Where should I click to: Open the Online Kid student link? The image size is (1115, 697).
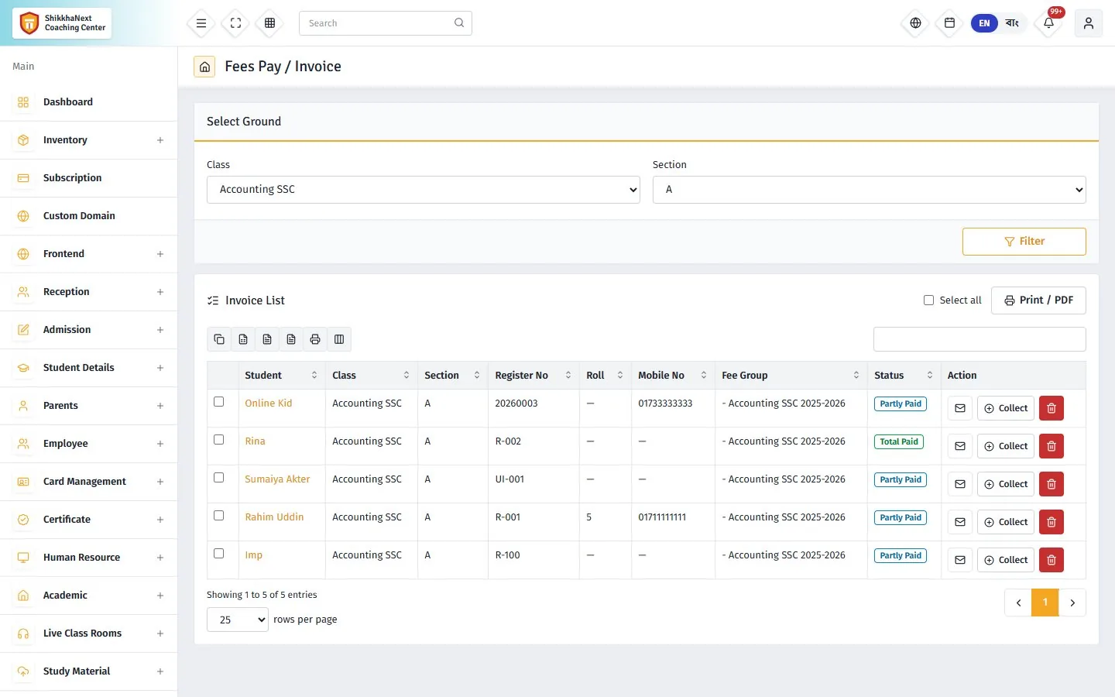[269, 403]
